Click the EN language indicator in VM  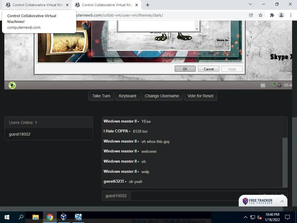point(262,85)
